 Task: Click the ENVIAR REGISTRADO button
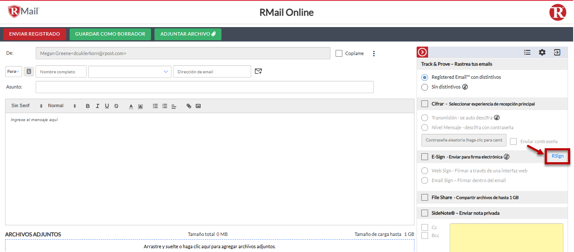tap(34, 34)
